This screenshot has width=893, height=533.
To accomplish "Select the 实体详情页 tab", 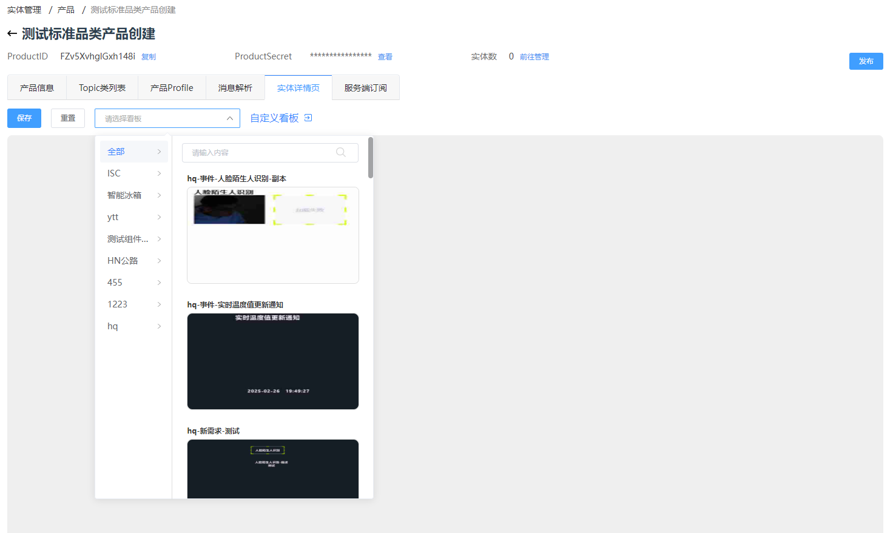I will point(298,88).
